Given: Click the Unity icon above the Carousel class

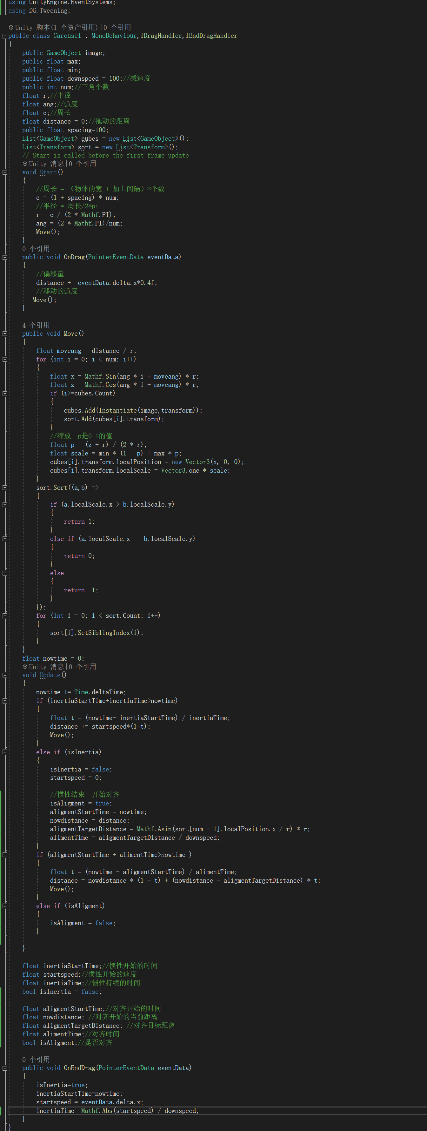Looking at the screenshot, I should pos(11,28).
